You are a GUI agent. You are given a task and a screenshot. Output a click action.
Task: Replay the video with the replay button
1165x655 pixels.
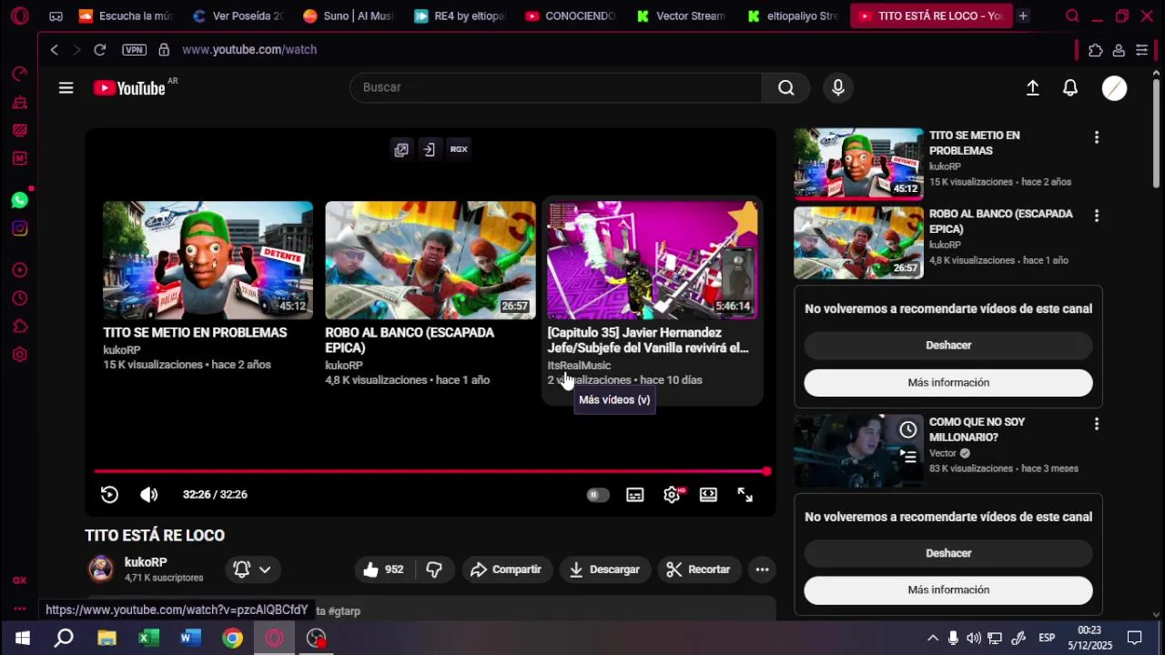click(109, 494)
